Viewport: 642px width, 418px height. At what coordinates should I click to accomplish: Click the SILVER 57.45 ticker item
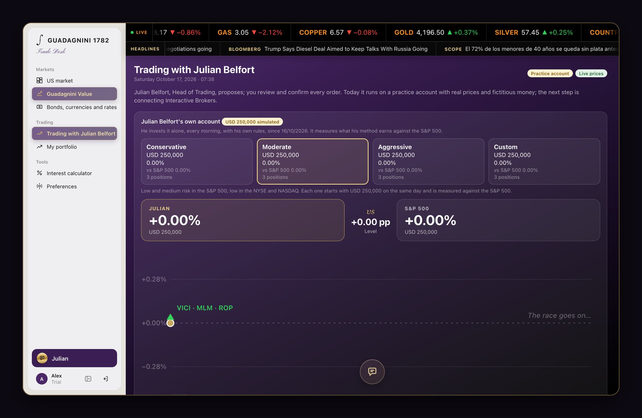pyautogui.click(x=534, y=32)
